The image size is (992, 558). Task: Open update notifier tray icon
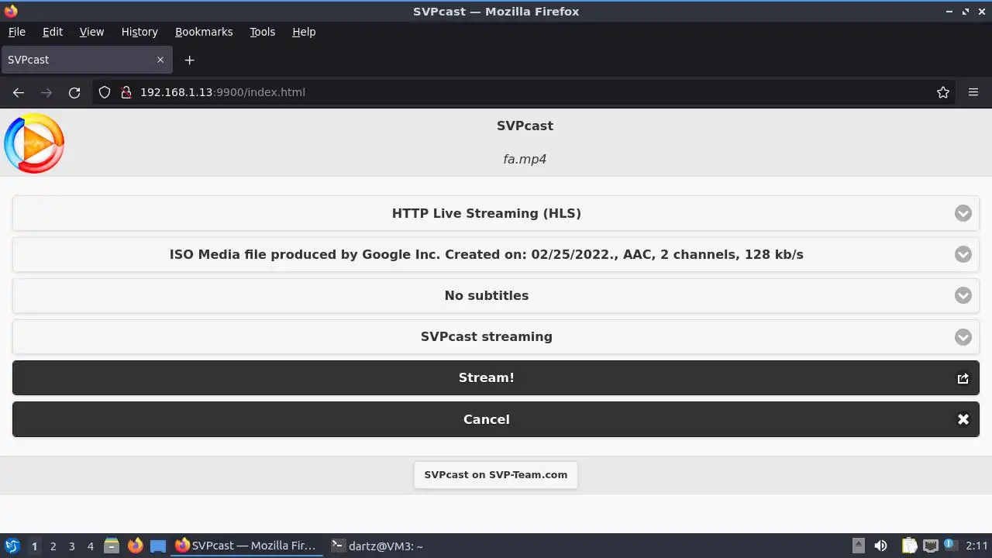coord(949,546)
